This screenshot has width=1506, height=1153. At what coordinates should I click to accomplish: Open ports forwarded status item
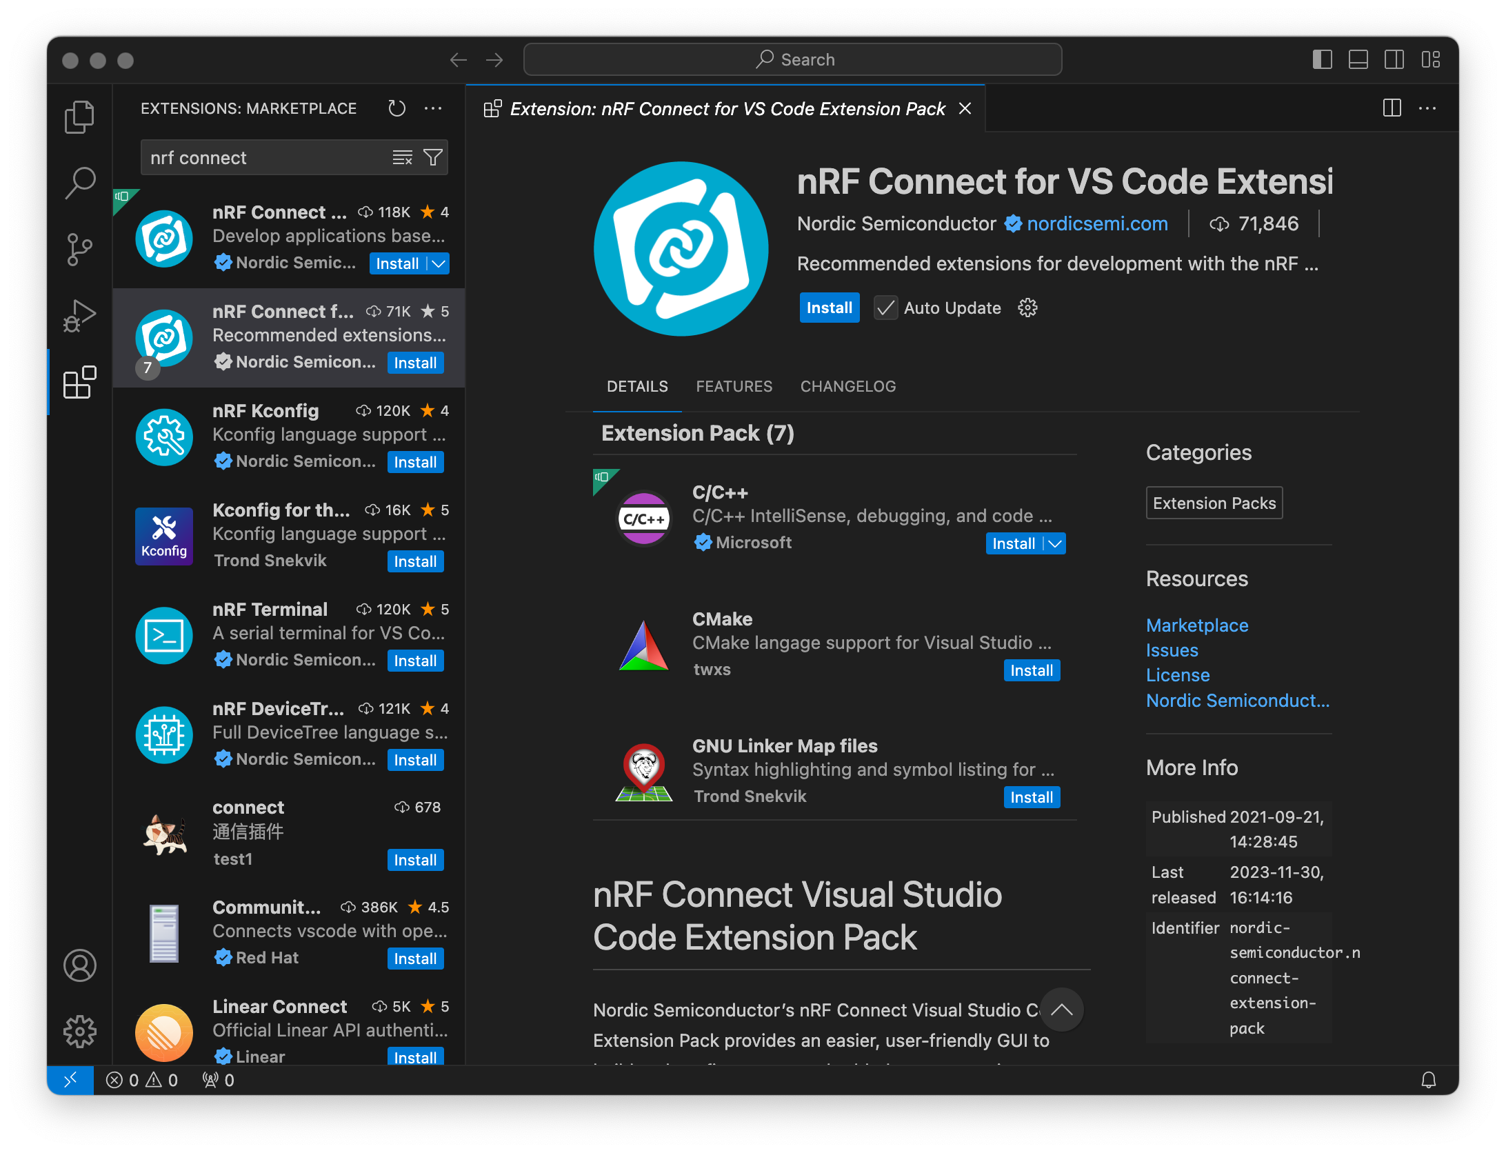tap(219, 1080)
